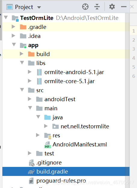Screen dimensions: 137x188
Task: Click the androidTest folder icon
Action: tap(39, 99)
